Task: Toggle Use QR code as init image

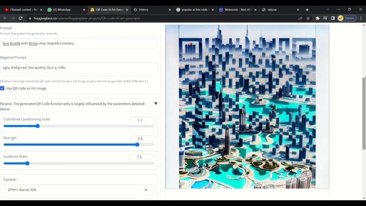Action: point(2,88)
